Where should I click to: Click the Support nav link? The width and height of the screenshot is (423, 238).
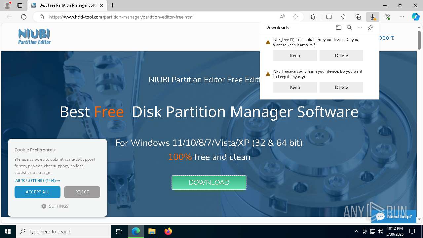tap(386, 38)
